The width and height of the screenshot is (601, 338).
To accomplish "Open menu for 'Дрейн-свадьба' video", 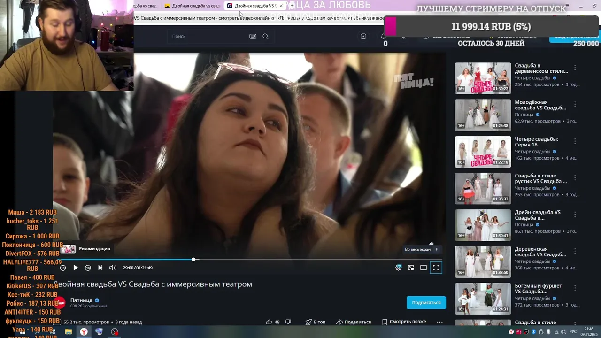I will click(575, 215).
